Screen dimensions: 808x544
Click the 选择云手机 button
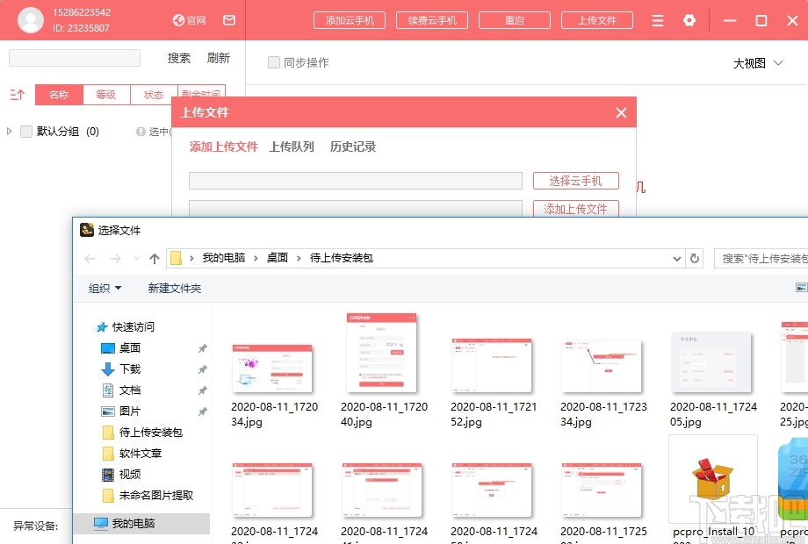coord(575,180)
